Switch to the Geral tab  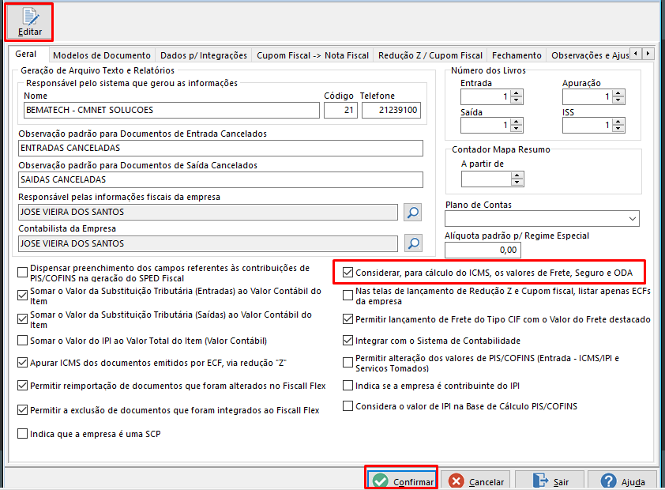[26, 55]
